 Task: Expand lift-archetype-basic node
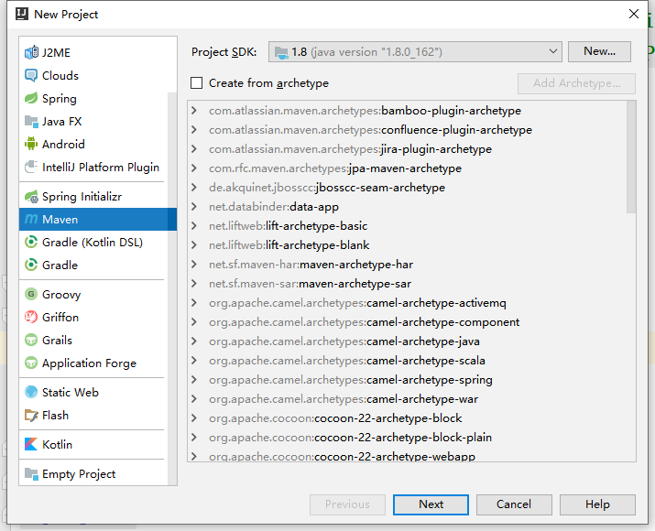194,226
